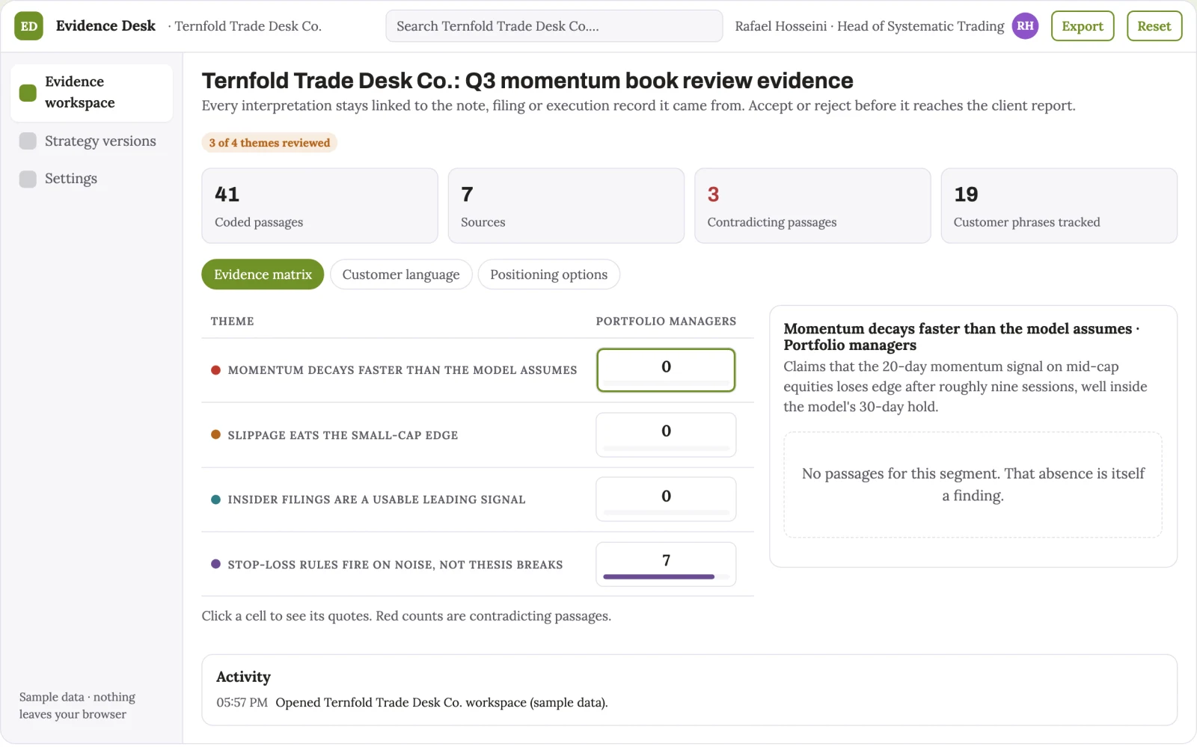The image size is (1197, 747).
Task: Click the Rafael Hosseini user name
Action: point(780,26)
